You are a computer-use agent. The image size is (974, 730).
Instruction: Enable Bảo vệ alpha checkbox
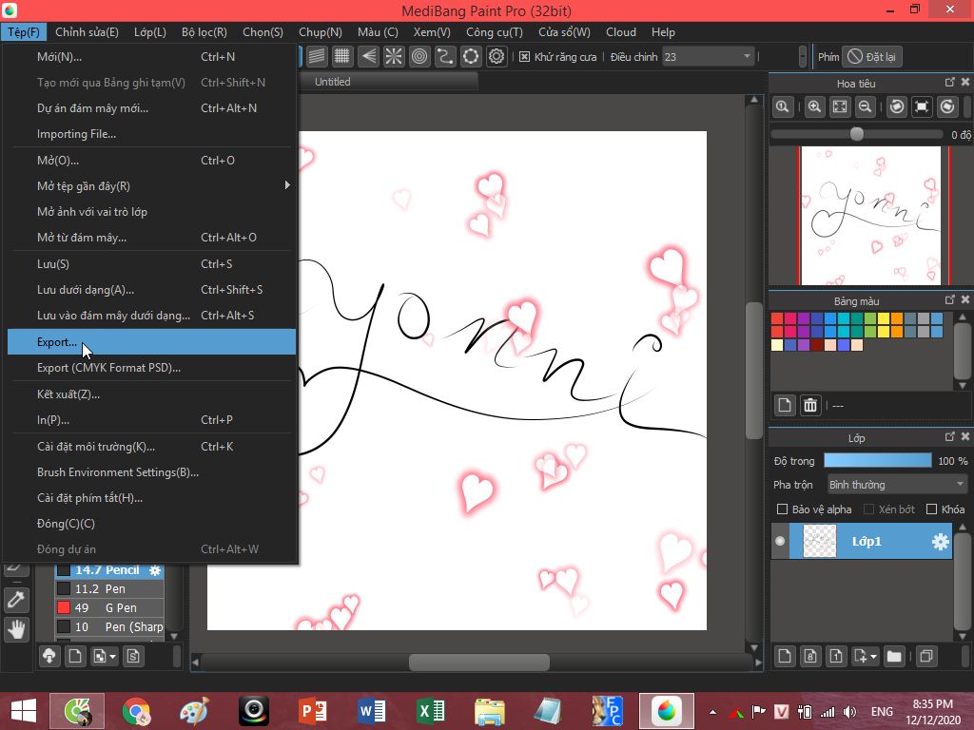click(782, 509)
